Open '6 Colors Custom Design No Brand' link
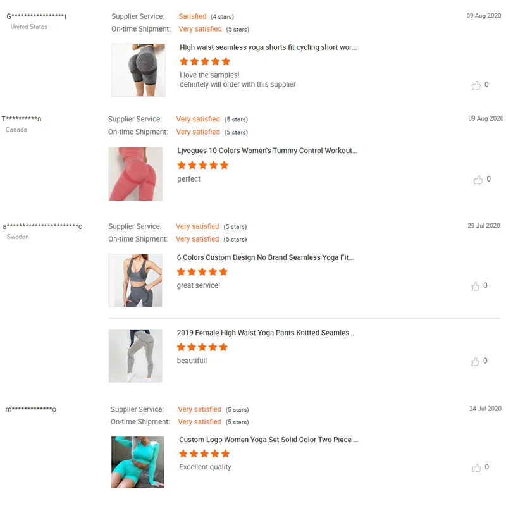This screenshot has height=506, width=506. 265,257
